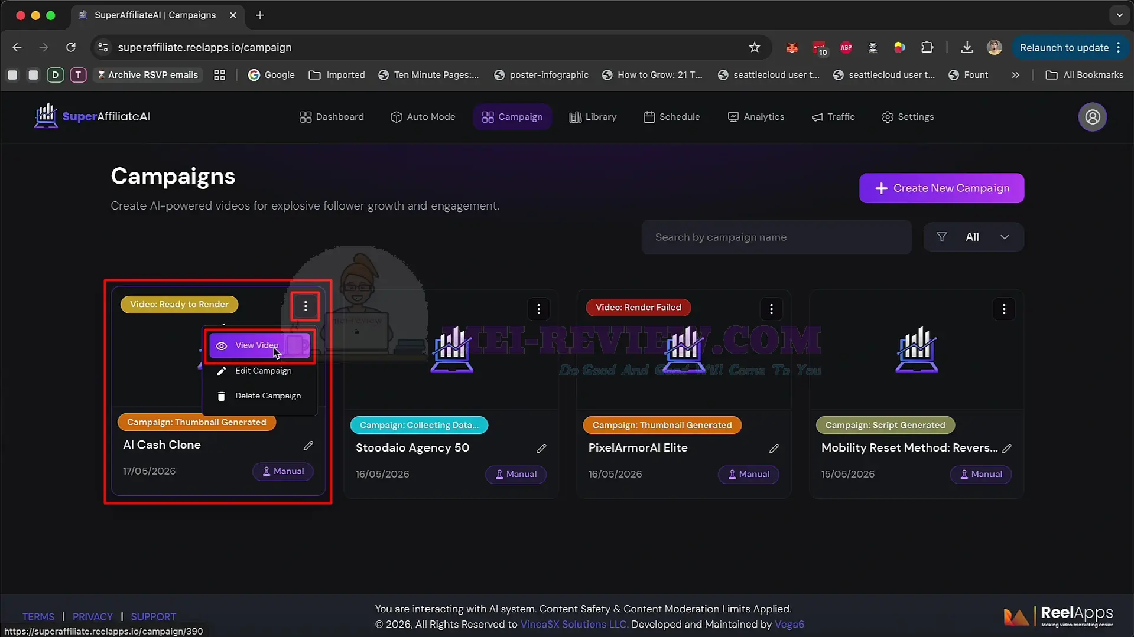Click the Video: Render Failed status badge
Viewport: 1134px width, 637px height.
point(638,307)
